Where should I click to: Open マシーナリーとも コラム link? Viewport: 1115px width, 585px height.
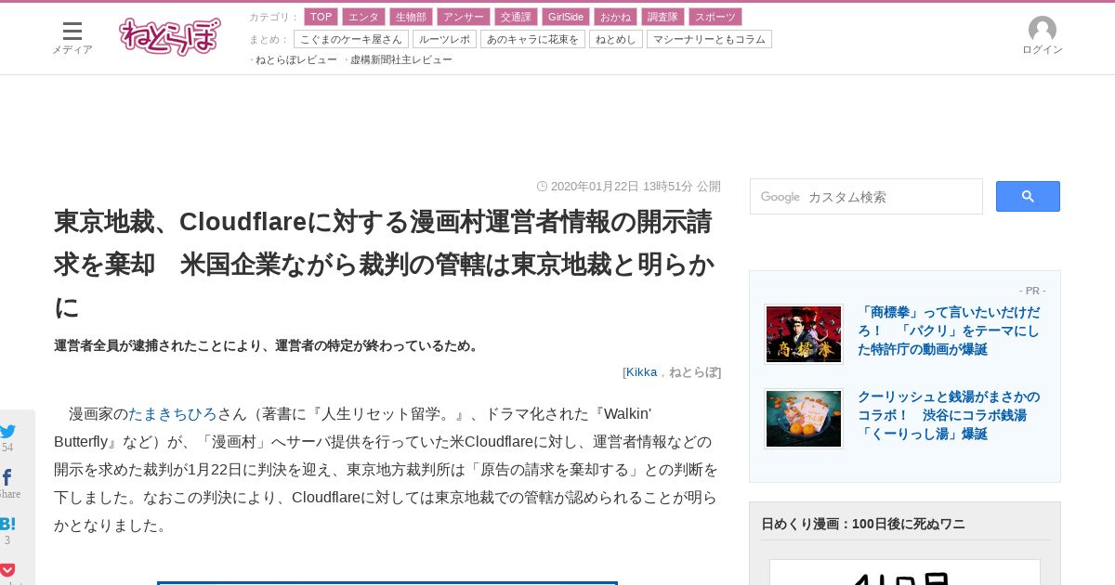[x=709, y=39]
